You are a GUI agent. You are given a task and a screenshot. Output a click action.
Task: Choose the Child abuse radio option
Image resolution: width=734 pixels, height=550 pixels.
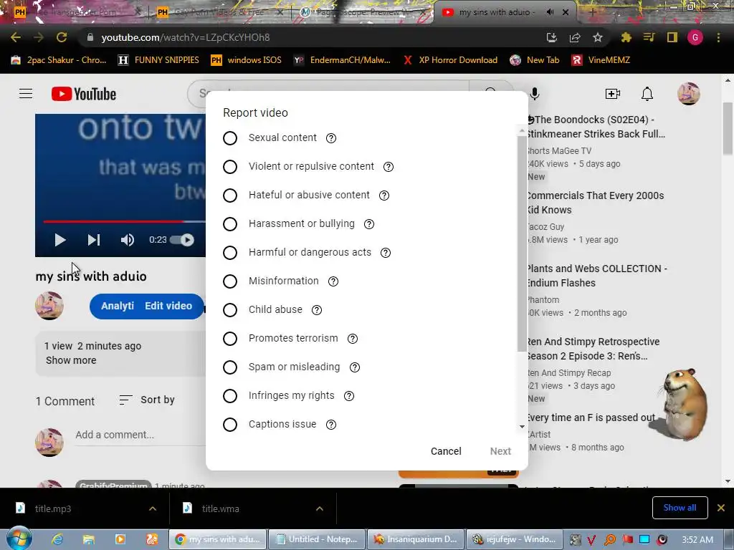[x=230, y=309]
